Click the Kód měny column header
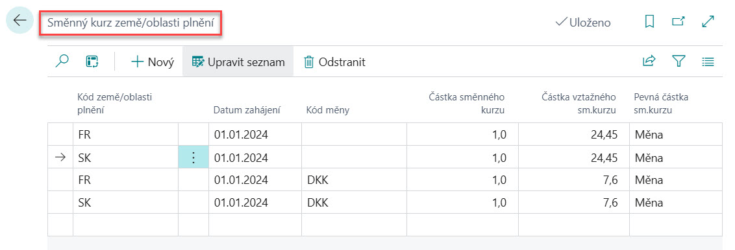This screenshot has height=250, width=735. [328, 110]
